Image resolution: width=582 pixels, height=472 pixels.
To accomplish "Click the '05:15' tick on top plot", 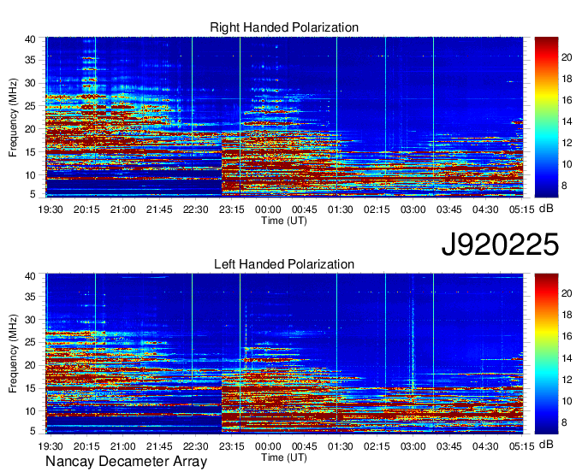I will 521,209.
